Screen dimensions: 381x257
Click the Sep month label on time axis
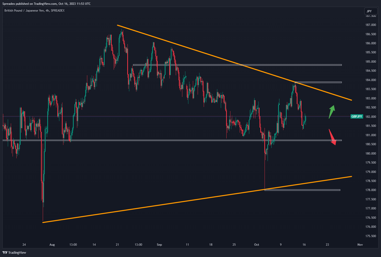159,245
